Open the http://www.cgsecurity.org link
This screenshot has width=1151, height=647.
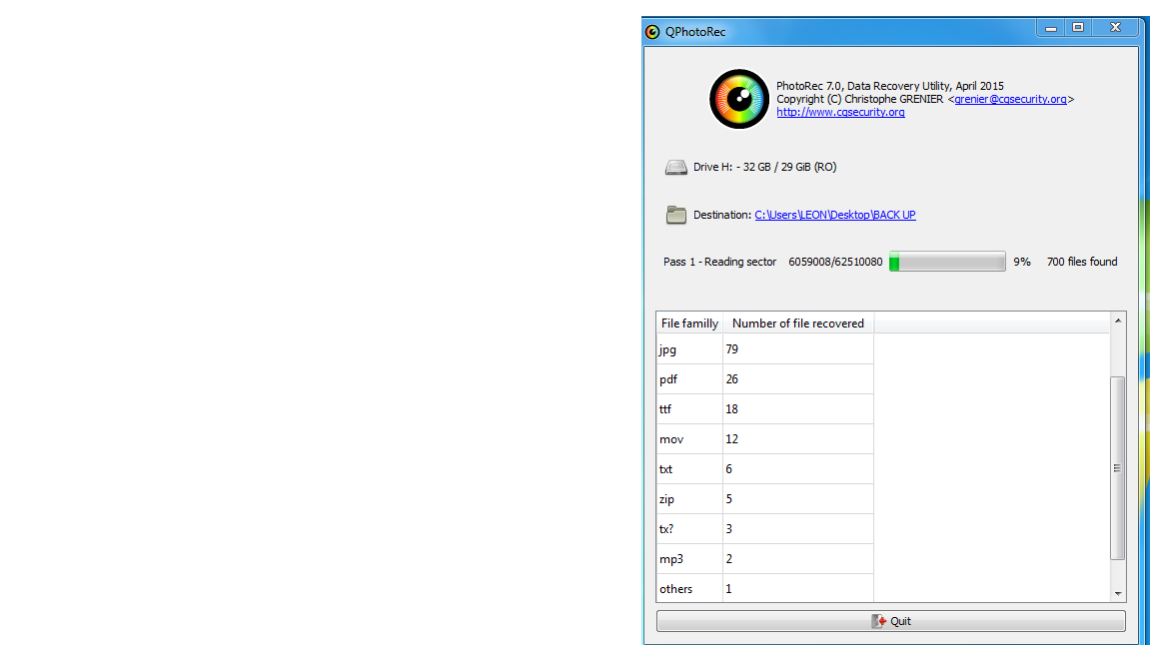pyautogui.click(x=840, y=112)
